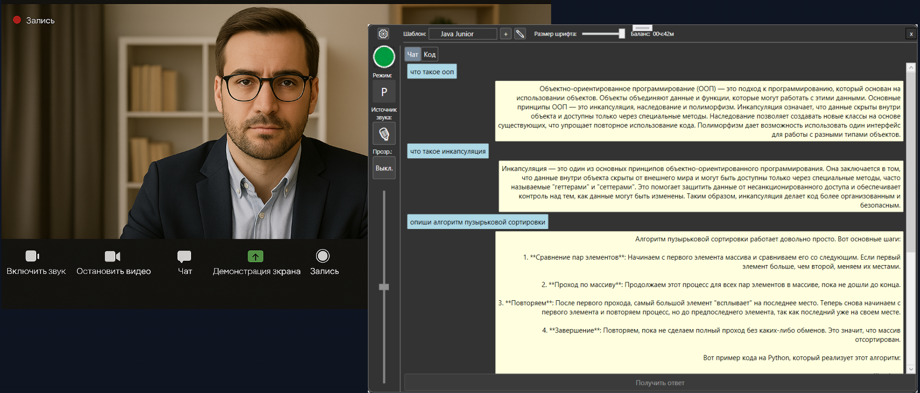This screenshot has width=920, height=393.
Task: Switch to the Код tab
Action: click(429, 54)
